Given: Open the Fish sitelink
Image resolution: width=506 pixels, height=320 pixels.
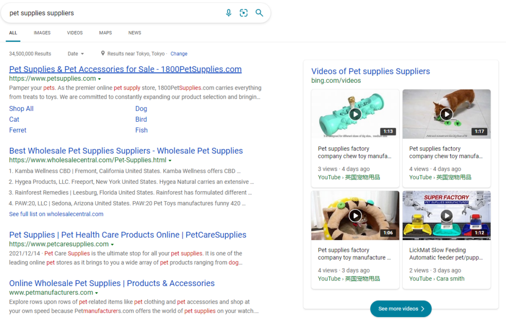Looking at the screenshot, I should (x=141, y=130).
